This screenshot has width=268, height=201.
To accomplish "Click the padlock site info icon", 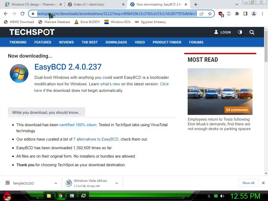I will coord(33,14).
